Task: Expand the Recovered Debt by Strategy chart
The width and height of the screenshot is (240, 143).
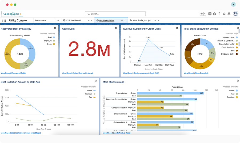Action: [x=55, y=28]
